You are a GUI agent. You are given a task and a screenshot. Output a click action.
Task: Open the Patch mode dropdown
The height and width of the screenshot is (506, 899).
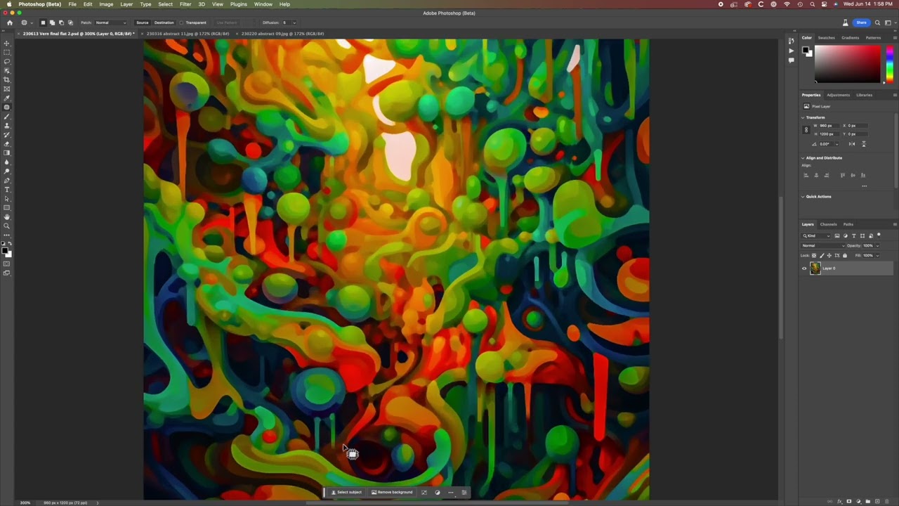pyautogui.click(x=111, y=22)
